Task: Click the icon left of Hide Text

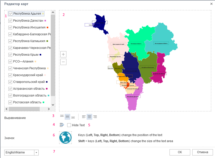Action: coord(62,125)
